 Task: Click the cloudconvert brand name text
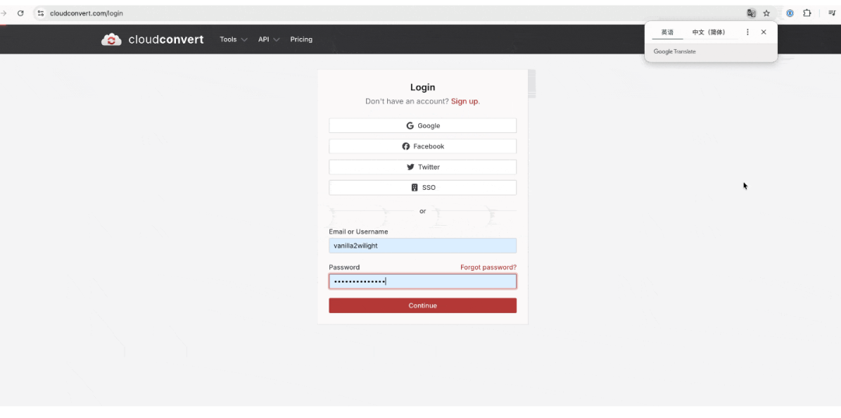point(167,40)
